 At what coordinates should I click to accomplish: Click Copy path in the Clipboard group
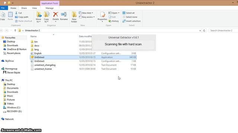coord(22,17)
